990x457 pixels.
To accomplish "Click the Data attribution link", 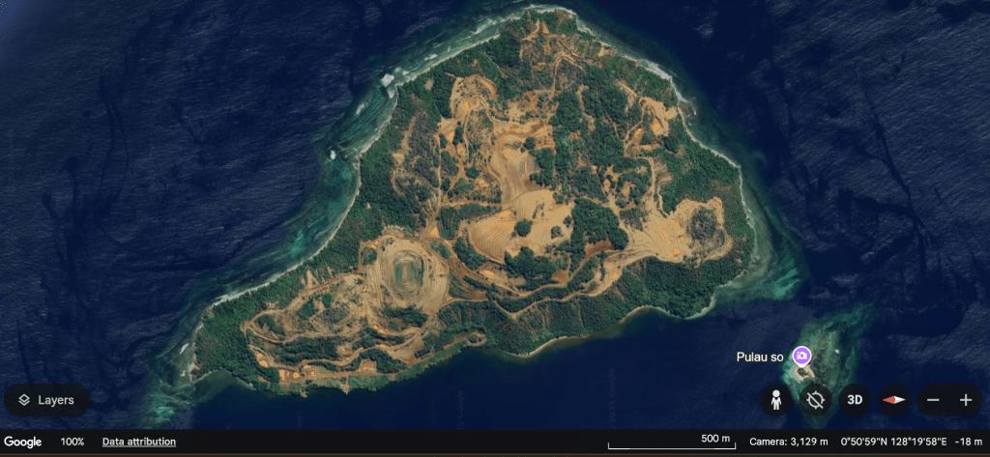I will [139, 442].
